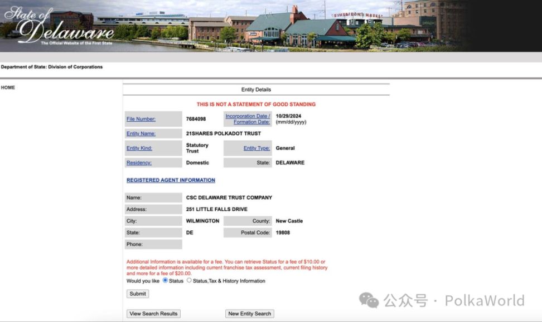The width and height of the screenshot is (542, 322).
Task: Click the file number value 7684098
Action: coord(196,119)
